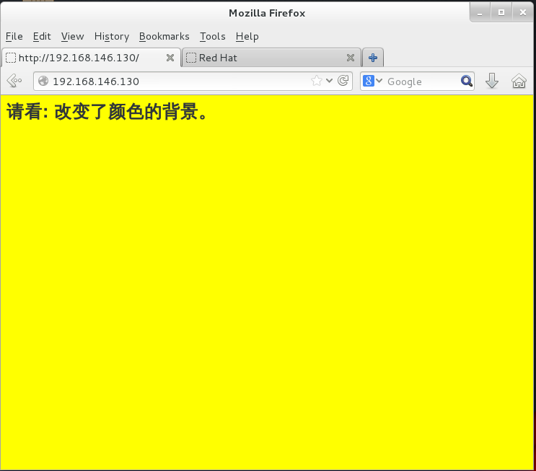The height and width of the screenshot is (471, 536).
Task: Reload the current page
Action: point(343,81)
